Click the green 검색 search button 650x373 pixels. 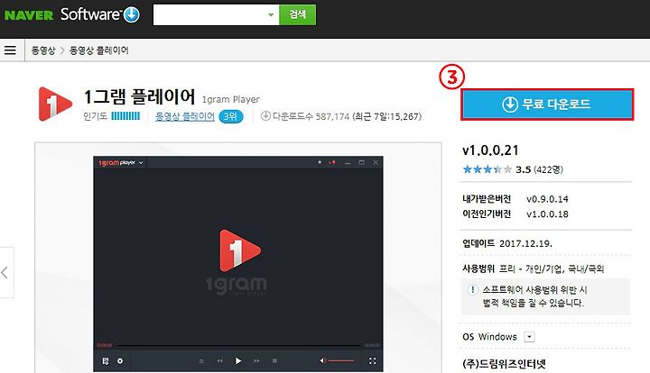(x=298, y=15)
